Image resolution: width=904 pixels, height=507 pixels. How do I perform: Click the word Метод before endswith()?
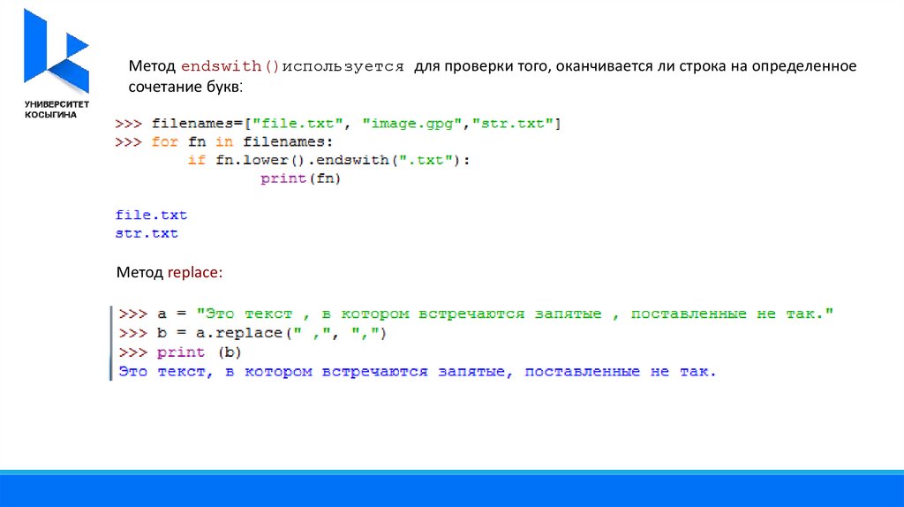pos(153,67)
